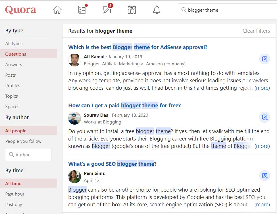Click the Spaces groups icon
Viewport: 277px width, 214px height.
132,9
